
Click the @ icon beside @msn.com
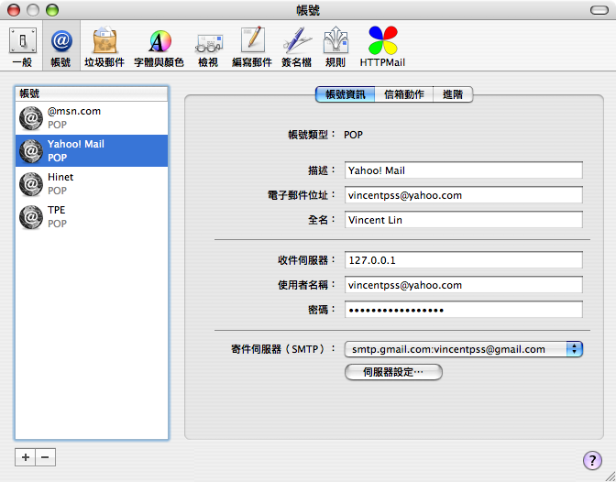tap(31, 118)
